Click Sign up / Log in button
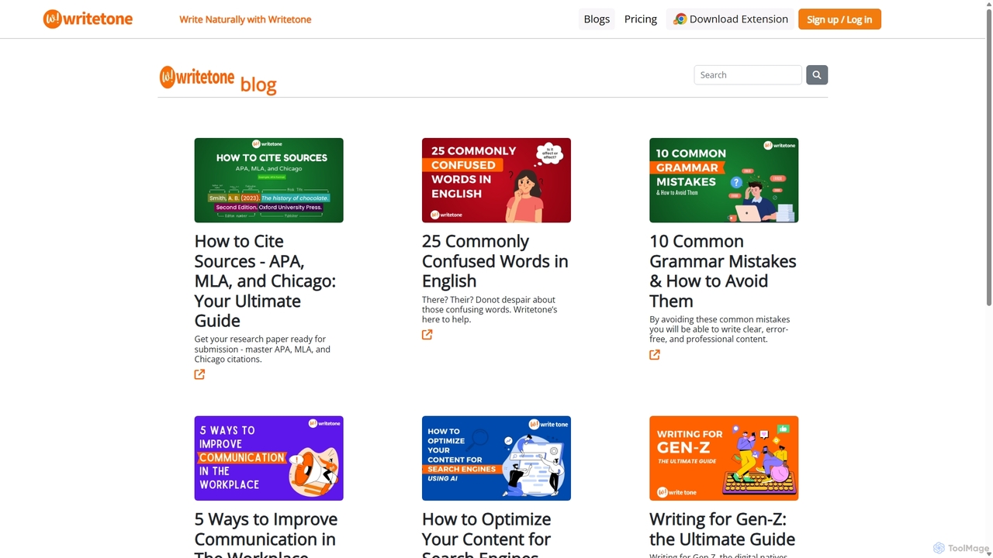This screenshot has height=558, width=993. pos(839,19)
